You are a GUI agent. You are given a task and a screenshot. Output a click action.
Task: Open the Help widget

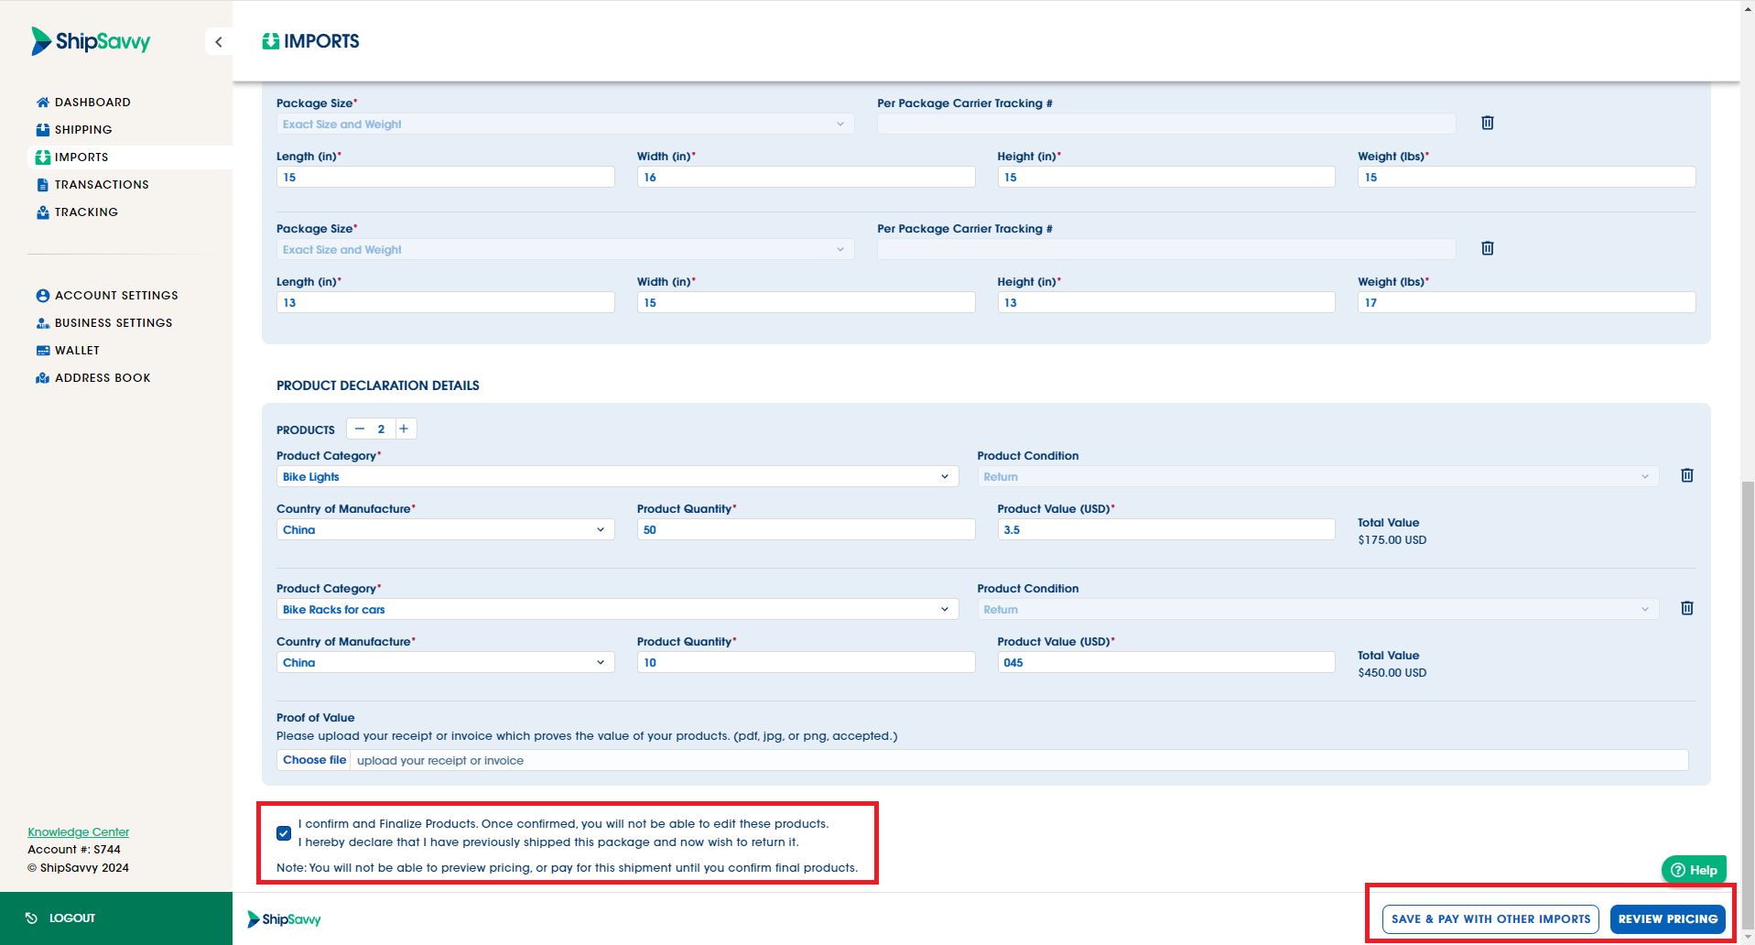pyautogui.click(x=1694, y=870)
